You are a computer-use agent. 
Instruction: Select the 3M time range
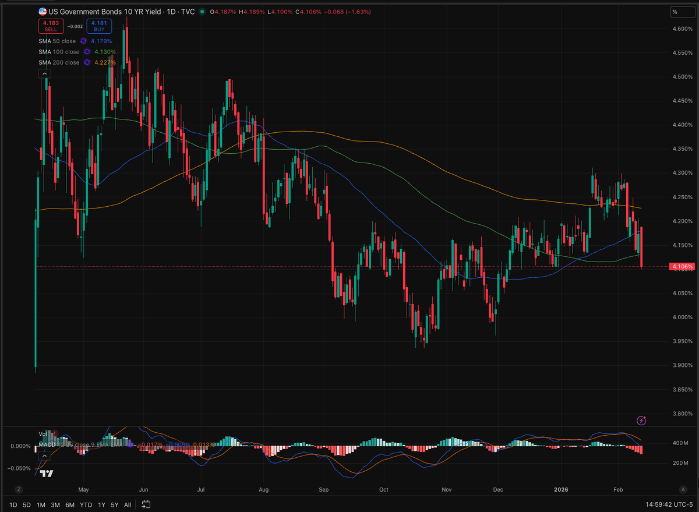[55, 504]
